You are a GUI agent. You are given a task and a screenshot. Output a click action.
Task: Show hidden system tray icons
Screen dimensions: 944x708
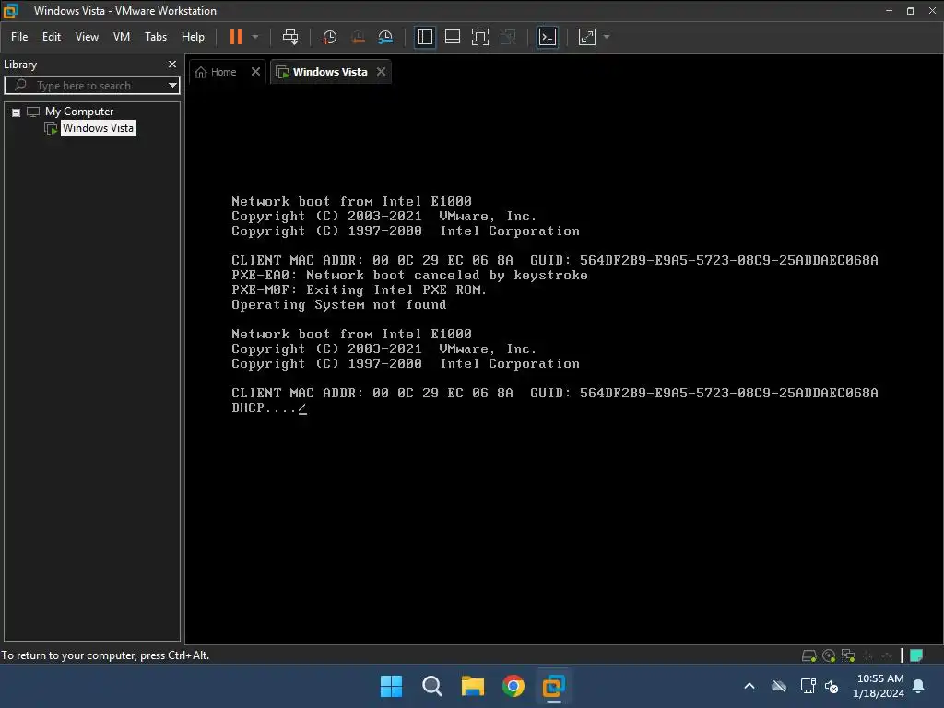click(749, 686)
